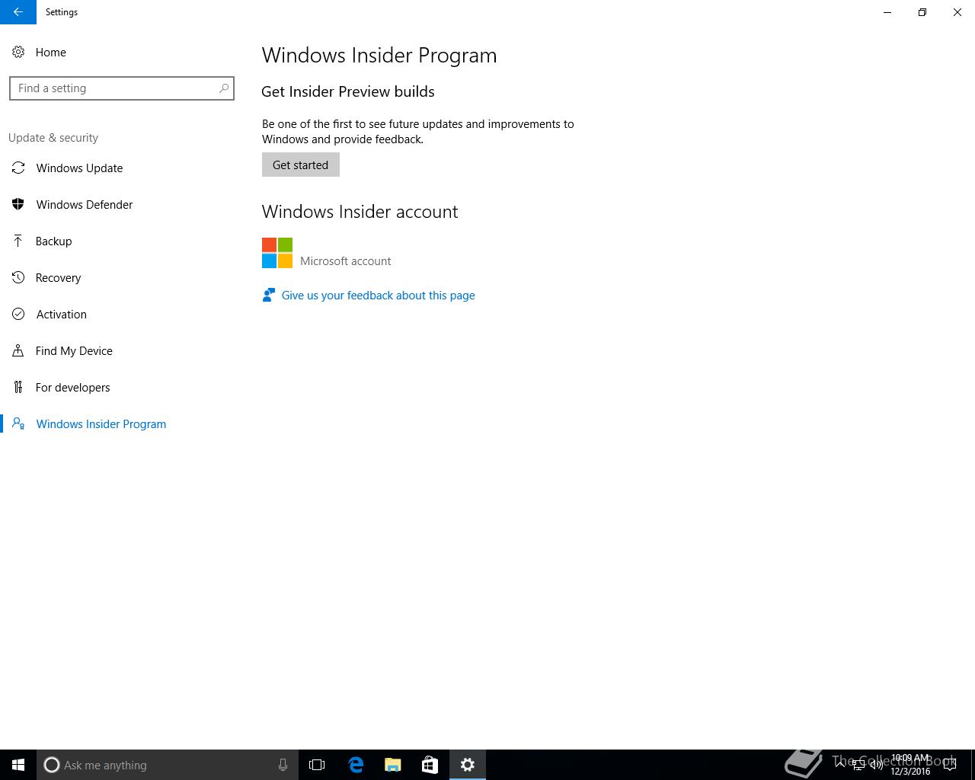975x780 pixels.
Task: Click the network tray icon
Action: click(858, 765)
